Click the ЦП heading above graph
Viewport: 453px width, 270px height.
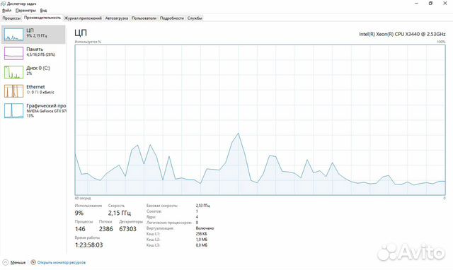pos(81,33)
